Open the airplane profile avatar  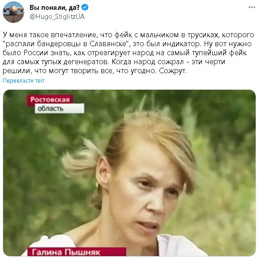coord(13,12)
